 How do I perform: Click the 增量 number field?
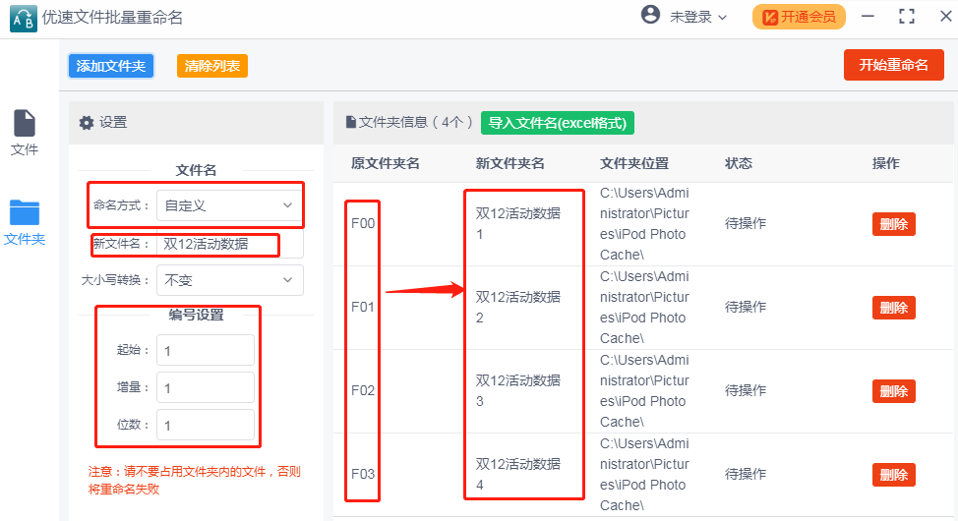point(205,388)
